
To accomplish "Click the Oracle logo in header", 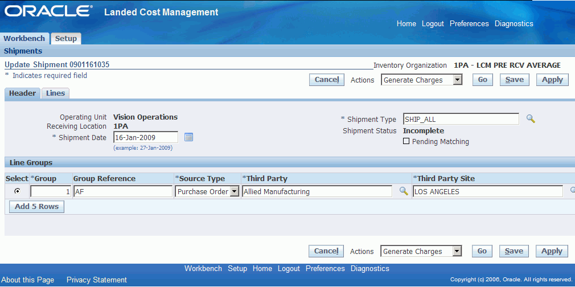I will pos(48,11).
